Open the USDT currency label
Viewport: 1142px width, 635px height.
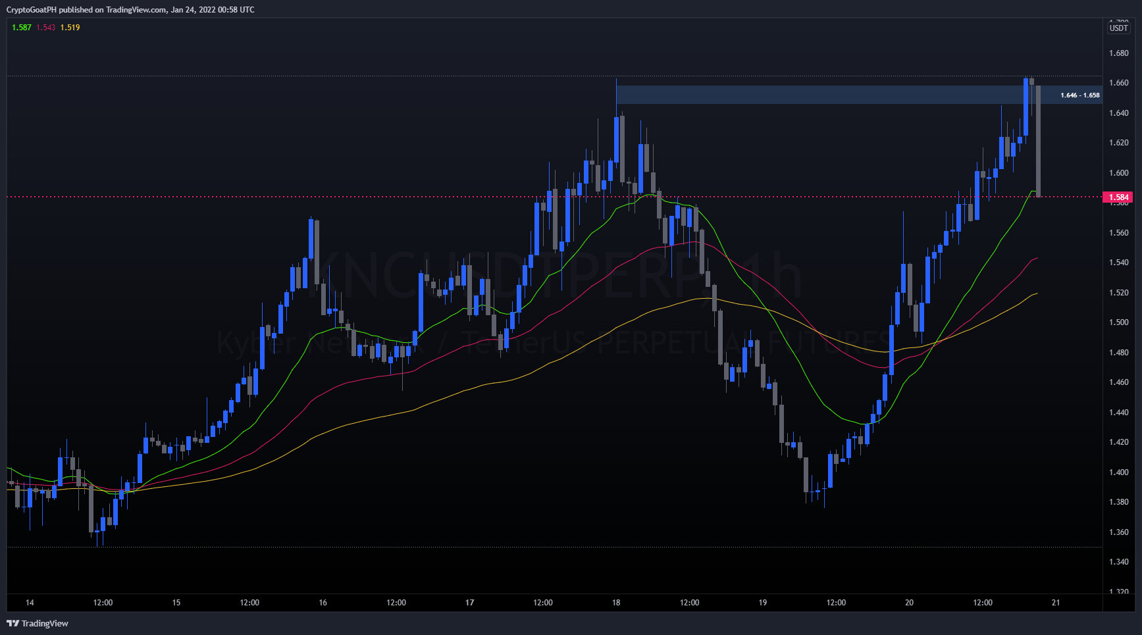click(x=1118, y=28)
